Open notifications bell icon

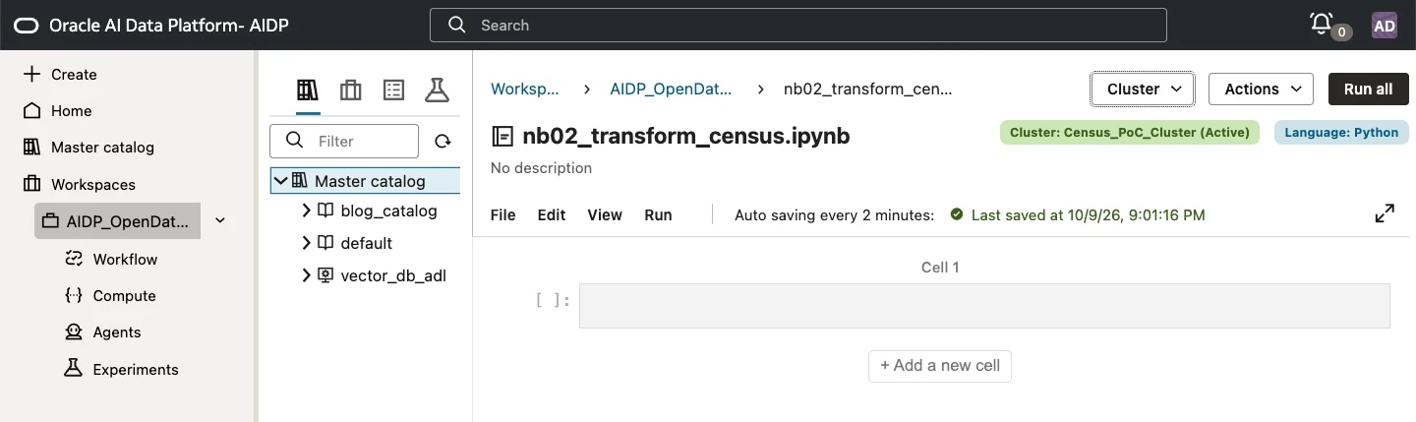point(1322,24)
